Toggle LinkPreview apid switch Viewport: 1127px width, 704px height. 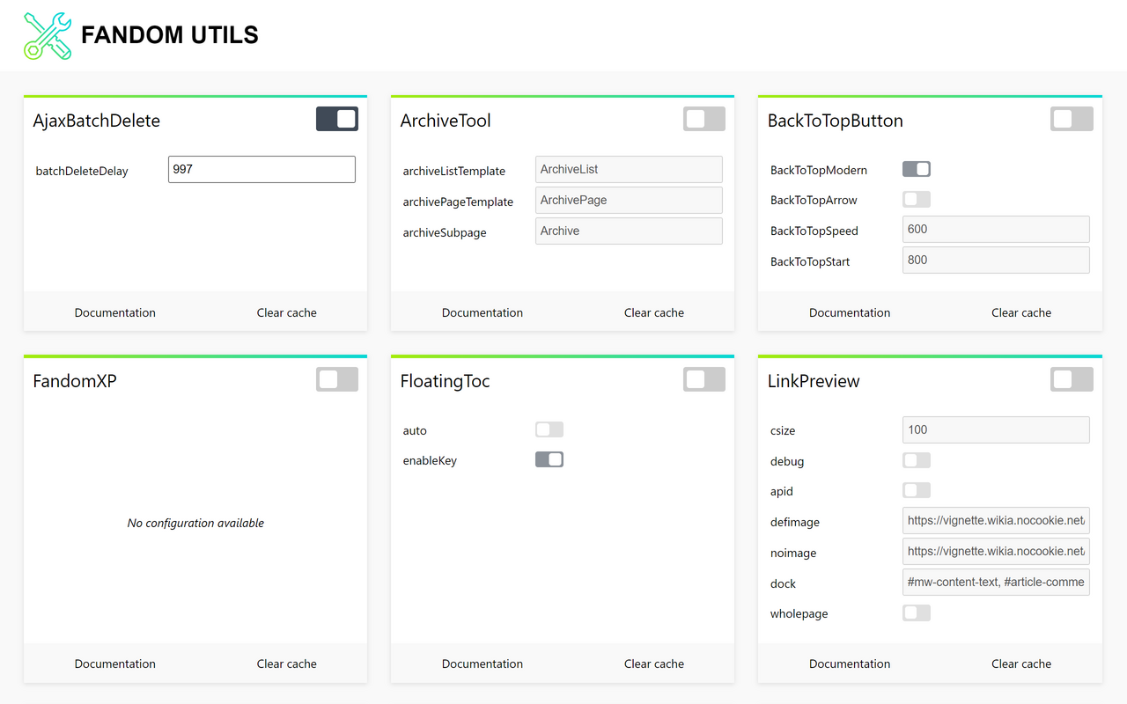point(917,490)
